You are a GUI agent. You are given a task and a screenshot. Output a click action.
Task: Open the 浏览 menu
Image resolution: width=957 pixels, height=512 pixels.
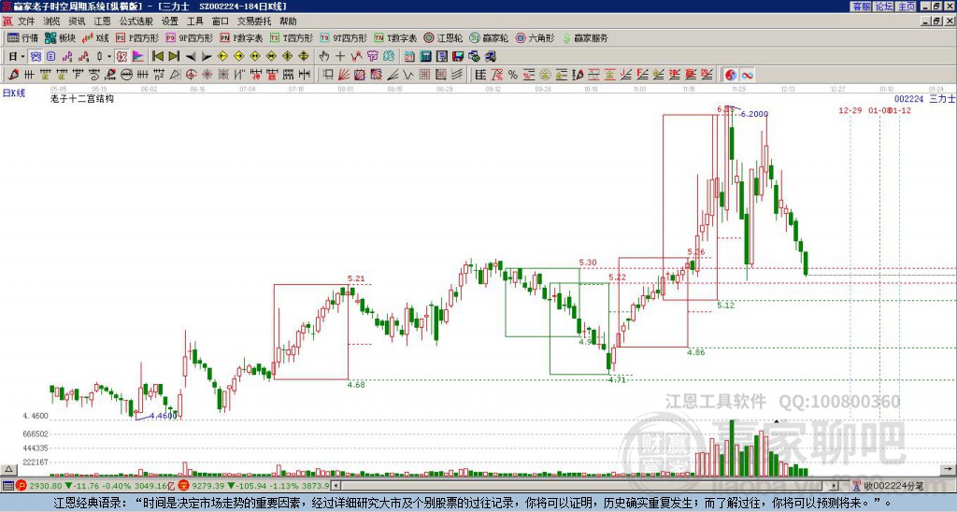(52, 21)
